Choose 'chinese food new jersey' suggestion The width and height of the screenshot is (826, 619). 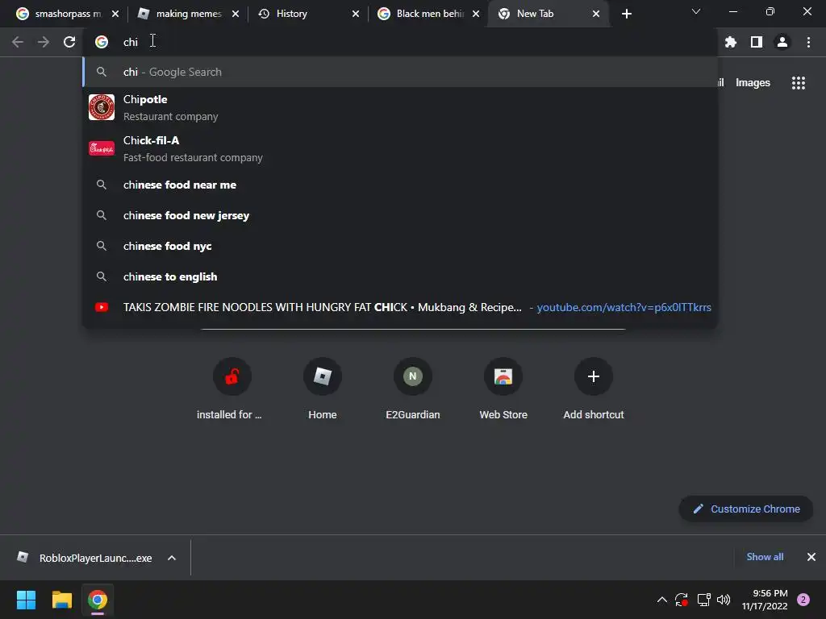(x=400, y=215)
